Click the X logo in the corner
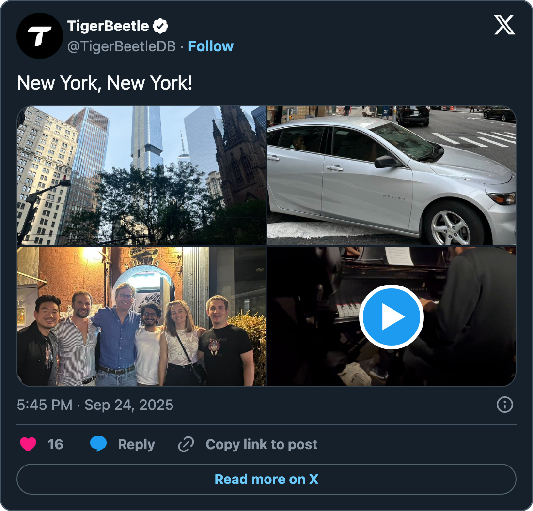This screenshot has height=511, width=533. [x=504, y=25]
